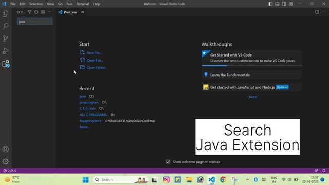Open recent folder ALL C PROGRAMS
The height and width of the screenshot is (185, 329).
[93, 115]
